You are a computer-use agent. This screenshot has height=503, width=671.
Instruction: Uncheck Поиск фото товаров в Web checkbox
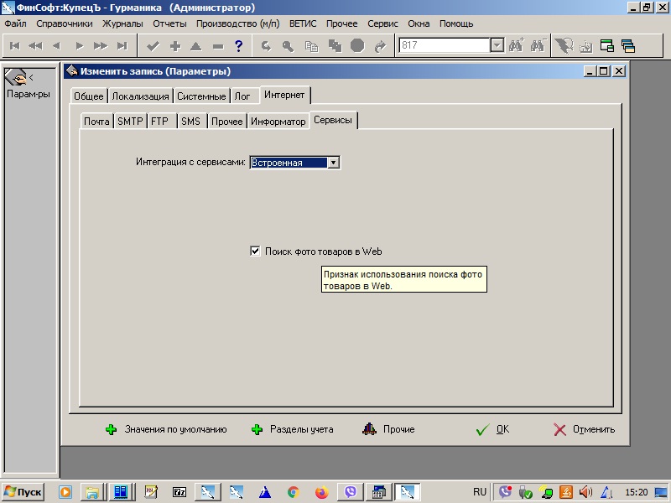(255, 251)
